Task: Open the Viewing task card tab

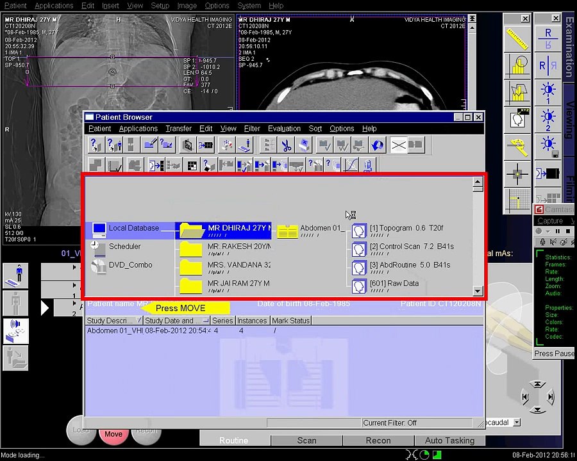Action: pyautogui.click(x=570, y=120)
